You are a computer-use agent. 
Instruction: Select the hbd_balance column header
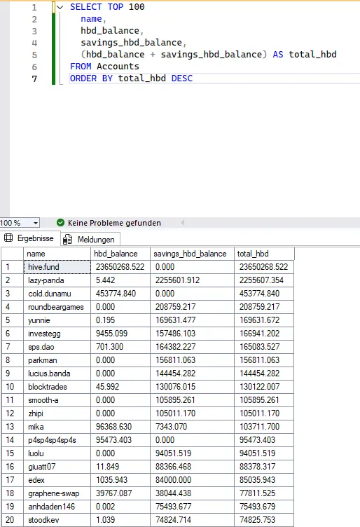point(120,254)
